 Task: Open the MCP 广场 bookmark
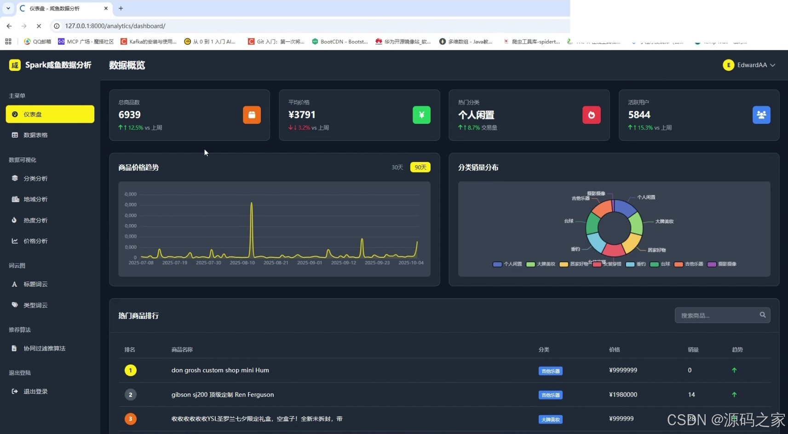[x=86, y=41]
